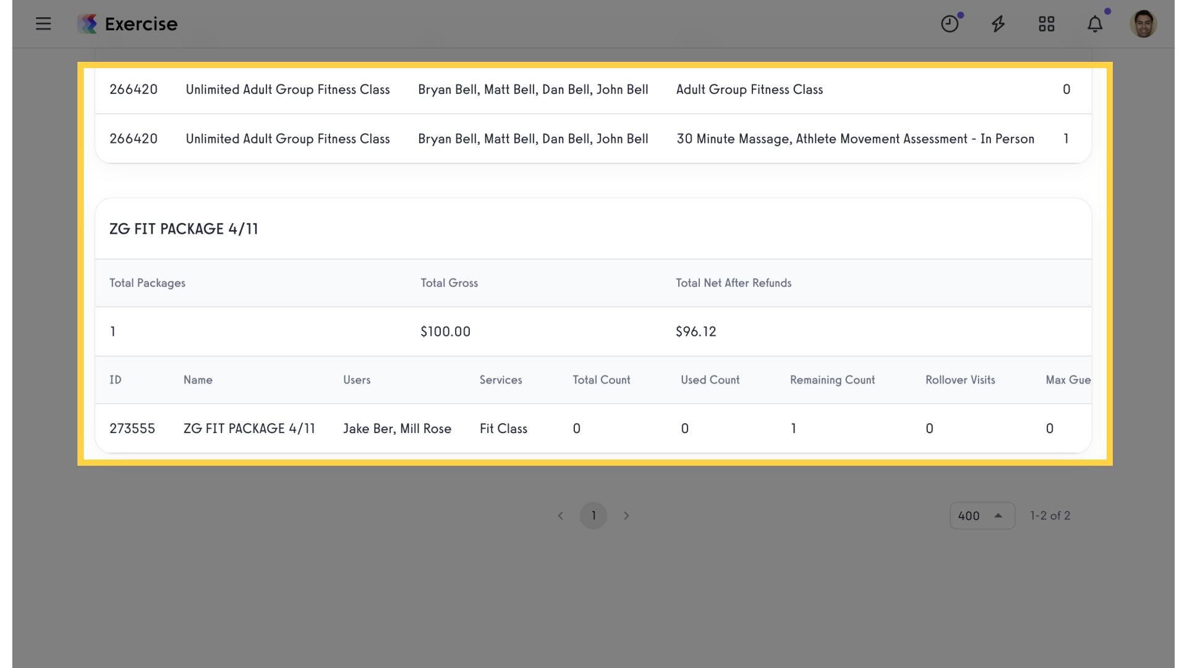This screenshot has width=1187, height=668.
Task: Open the user profile avatar
Action: click(x=1143, y=24)
